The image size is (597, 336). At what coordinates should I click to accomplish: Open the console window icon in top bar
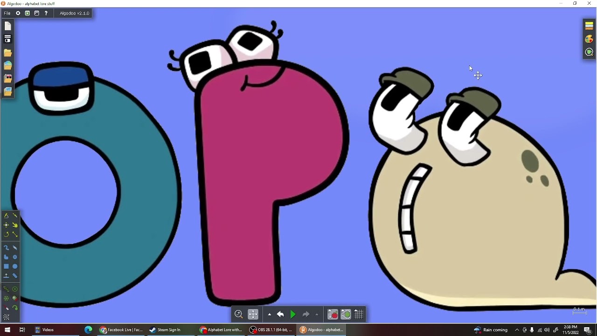tap(36, 13)
